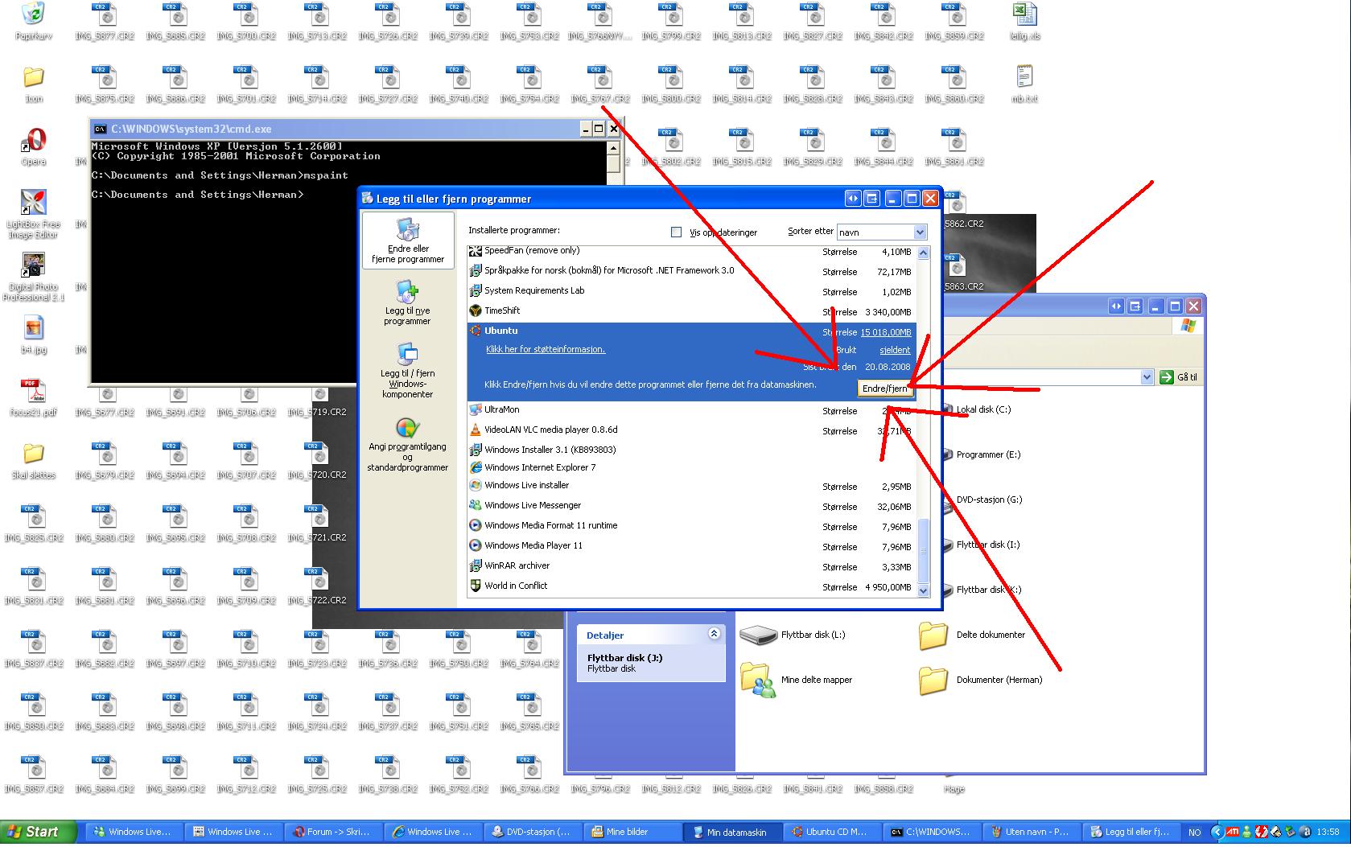Select the World in Conflict entry
Screen dimensions: 1351x847
[692, 586]
